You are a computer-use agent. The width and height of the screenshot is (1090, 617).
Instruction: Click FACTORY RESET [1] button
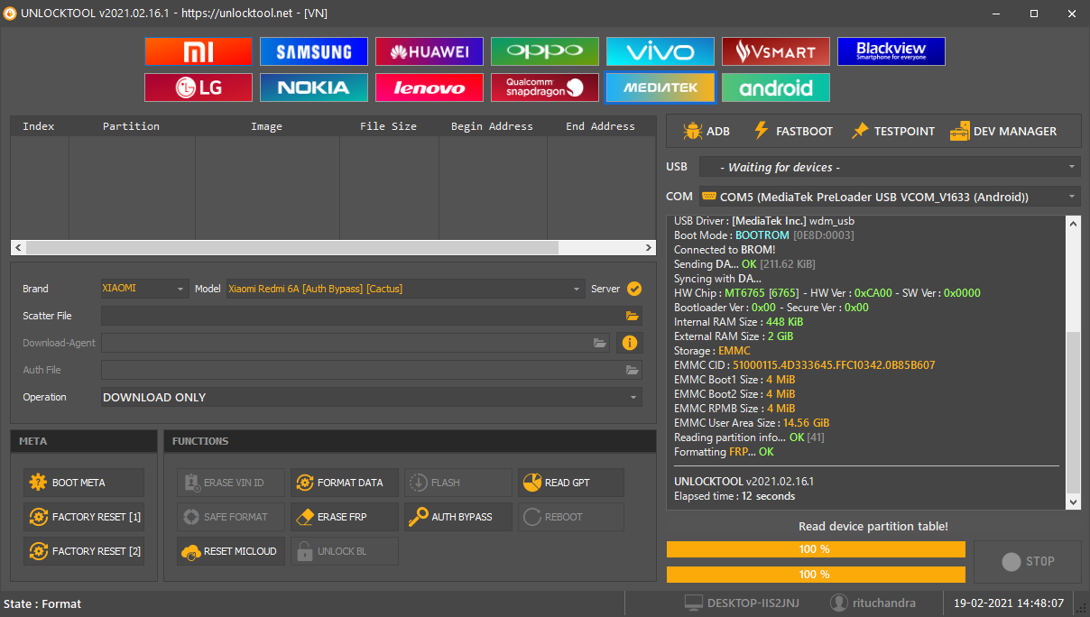coord(84,517)
